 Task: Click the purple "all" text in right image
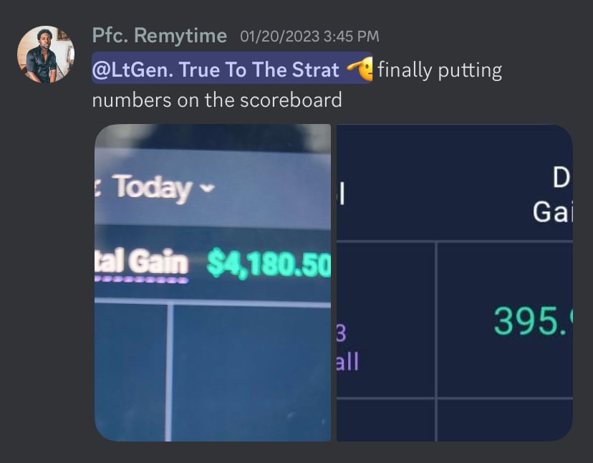(x=347, y=361)
